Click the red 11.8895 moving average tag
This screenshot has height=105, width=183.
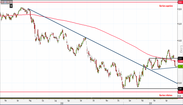(x=180, y=61)
